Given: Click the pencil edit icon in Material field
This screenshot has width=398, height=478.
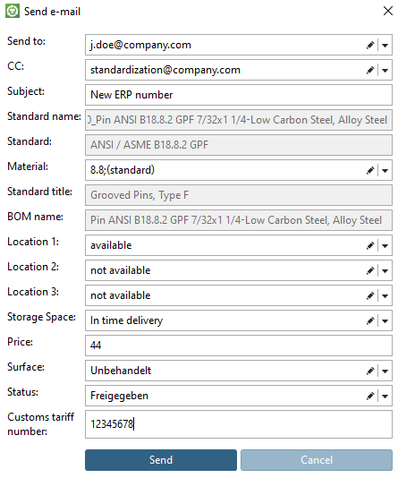Looking at the screenshot, I should (x=370, y=170).
